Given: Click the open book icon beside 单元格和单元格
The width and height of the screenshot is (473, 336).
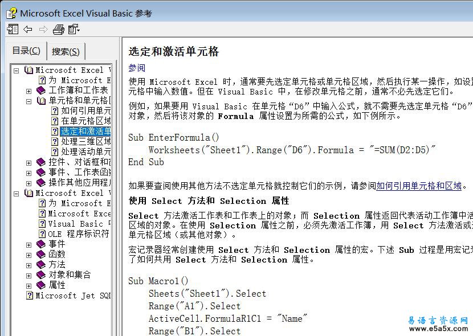Looking at the screenshot, I should coord(41,101).
